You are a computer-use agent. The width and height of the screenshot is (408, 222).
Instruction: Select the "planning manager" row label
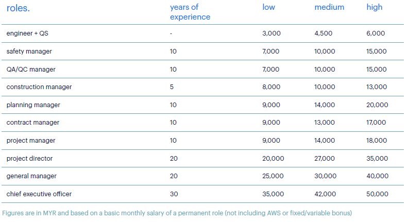click(x=33, y=105)
